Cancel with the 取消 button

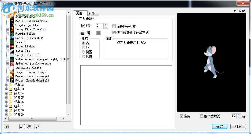coord(238,126)
